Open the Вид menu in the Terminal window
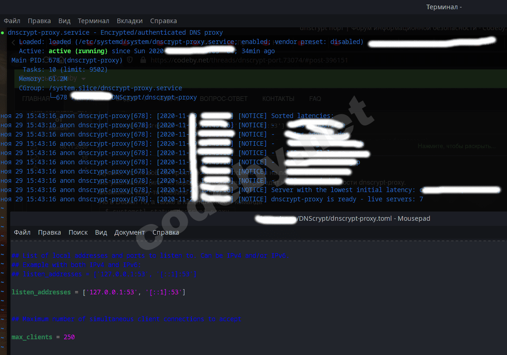This screenshot has height=355, width=507. 64,21
